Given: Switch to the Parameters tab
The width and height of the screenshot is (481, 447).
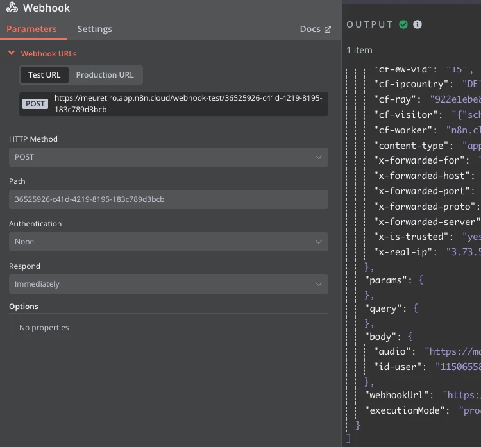Looking at the screenshot, I should tap(31, 29).
